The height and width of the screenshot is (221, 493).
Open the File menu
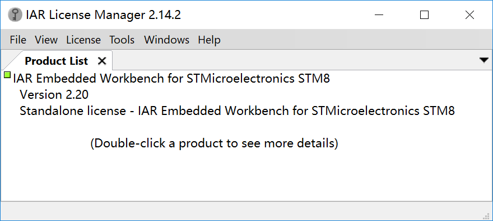(x=18, y=40)
